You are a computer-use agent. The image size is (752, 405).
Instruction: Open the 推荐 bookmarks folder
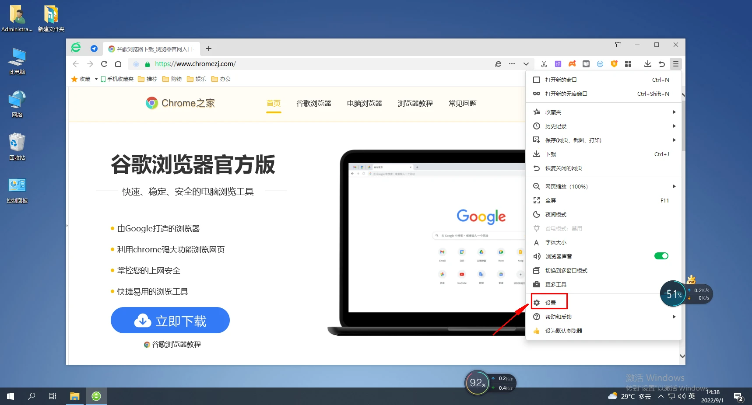click(x=148, y=79)
